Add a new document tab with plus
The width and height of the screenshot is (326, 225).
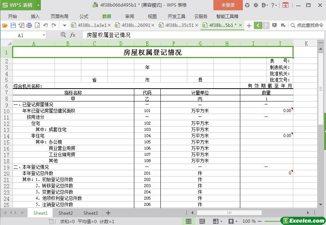coord(249,26)
